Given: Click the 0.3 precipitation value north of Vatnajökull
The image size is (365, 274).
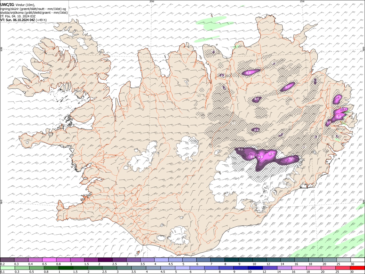Looking at the screenshot, I should (x=240, y=149).
